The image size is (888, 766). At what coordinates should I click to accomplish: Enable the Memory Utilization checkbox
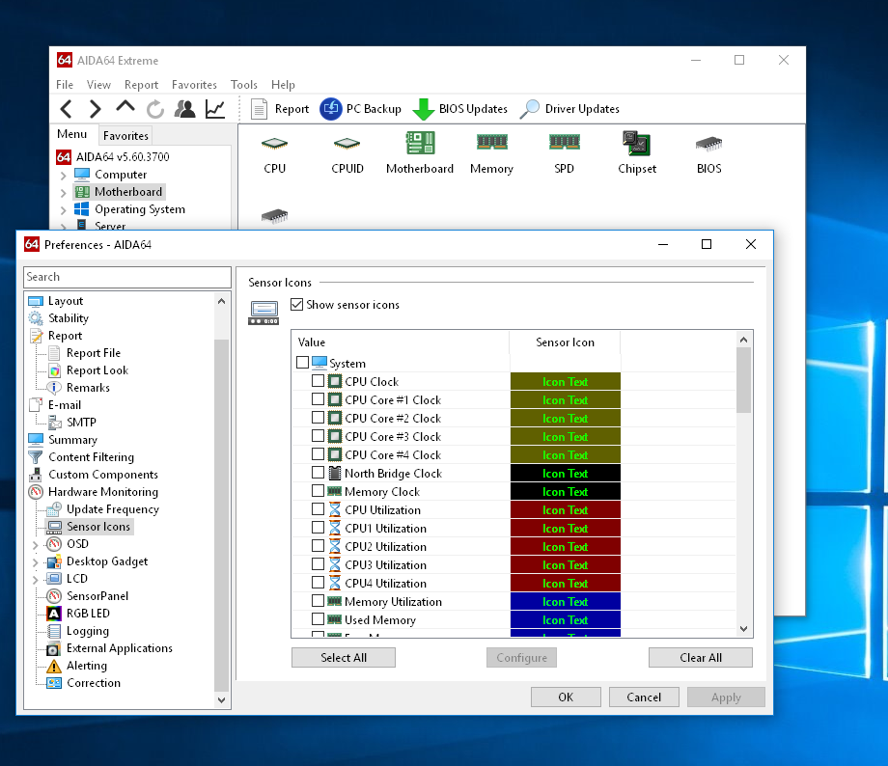(x=318, y=601)
